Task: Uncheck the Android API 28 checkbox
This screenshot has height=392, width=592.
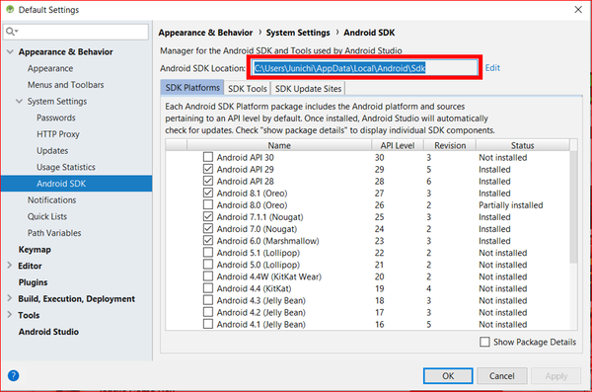Action: pyautogui.click(x=208, y=181)
